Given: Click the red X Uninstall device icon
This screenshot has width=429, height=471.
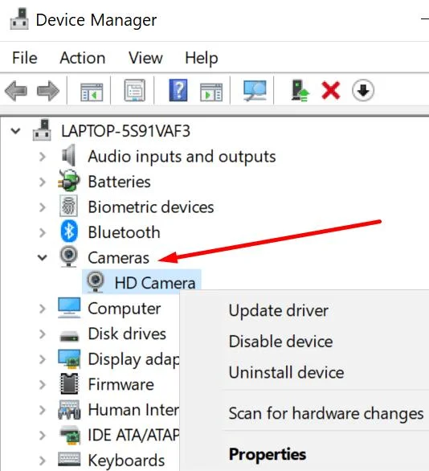Looking at the screenshot, I should coord(330,90).
